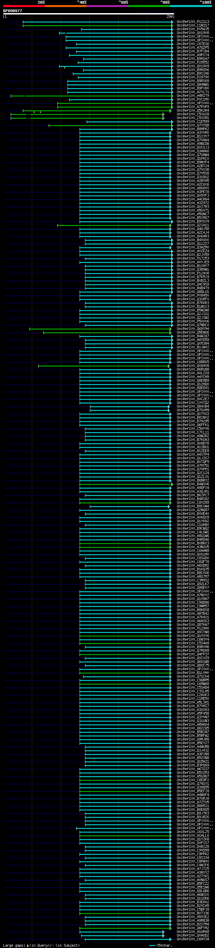
Task: Click the cyan alignment bar for UniRef100_P12113
Action: [98, 22]
